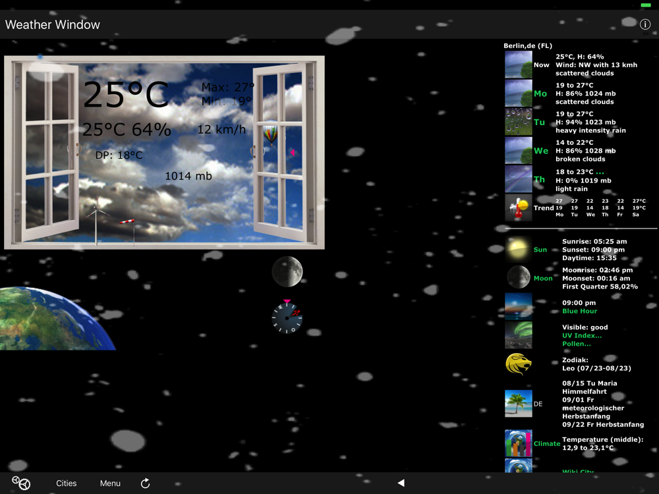Click the 09/22 Fr Herbstanfang entry
Screen dimensions: 659x494
point(603,424)
